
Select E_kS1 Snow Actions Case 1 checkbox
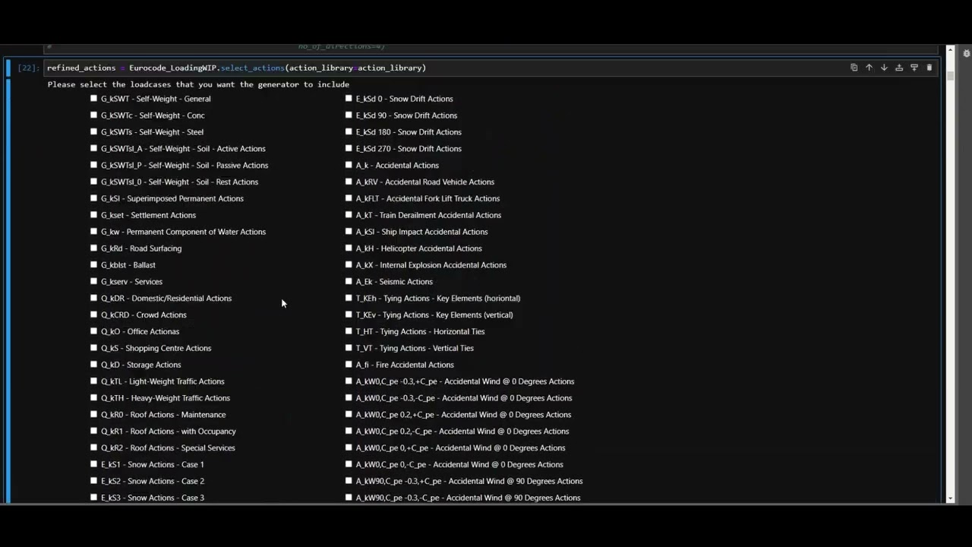click(x=93, y=464)
